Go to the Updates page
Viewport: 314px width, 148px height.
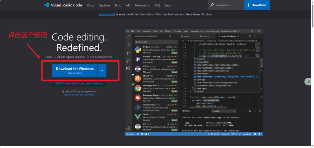[x=105, y=5]
